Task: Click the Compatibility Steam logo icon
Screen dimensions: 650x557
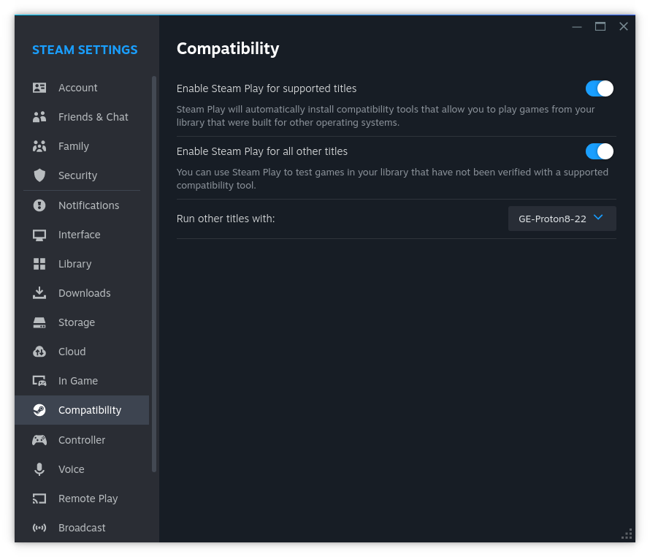Action: coord(39,410)
